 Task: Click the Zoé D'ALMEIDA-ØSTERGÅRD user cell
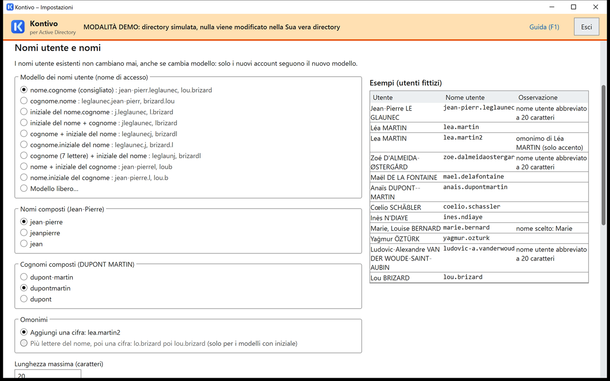click(x=407, y=162)
